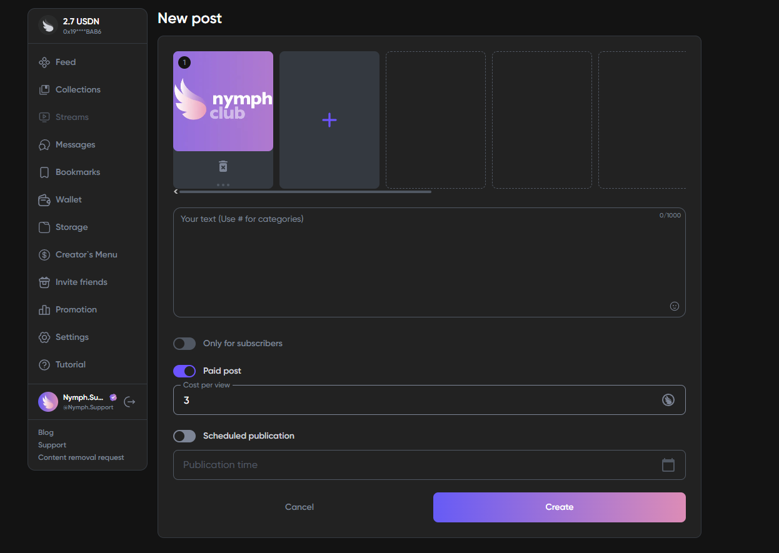Image resolution: width=779 pixels, height=553 pixels.
Task: Click the media strip horizontal scrollbar
Action: pos(305,192)
